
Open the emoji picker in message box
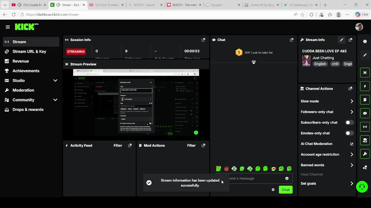tap(287, 179)
